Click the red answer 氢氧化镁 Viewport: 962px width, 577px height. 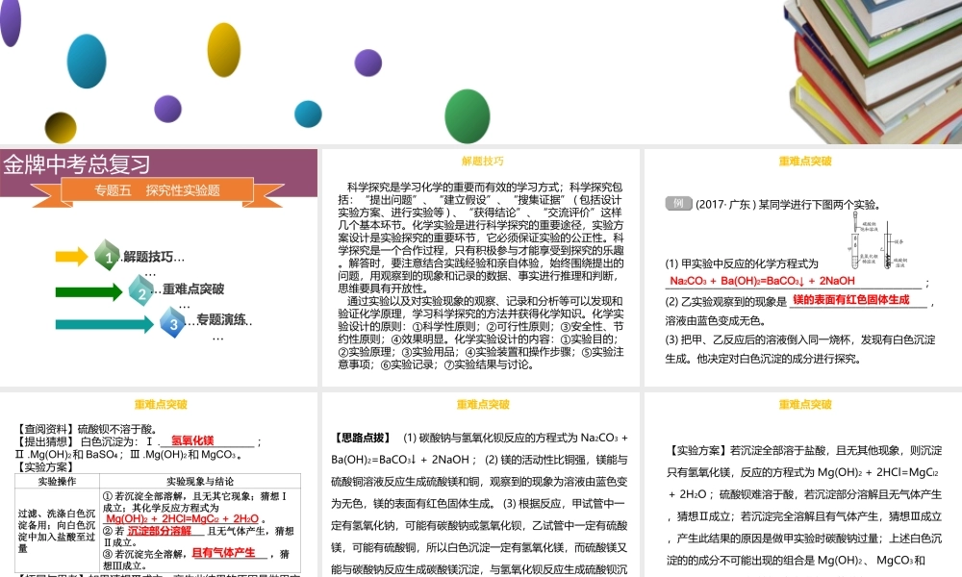click(192, 440)
